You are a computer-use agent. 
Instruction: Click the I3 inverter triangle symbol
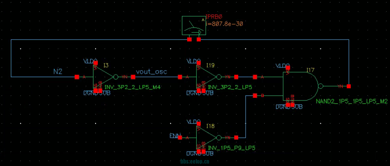[x=104, y=77]
